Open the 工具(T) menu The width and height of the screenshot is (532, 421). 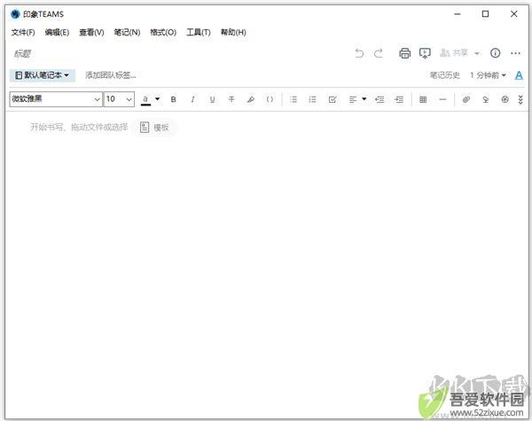point(199,33)
